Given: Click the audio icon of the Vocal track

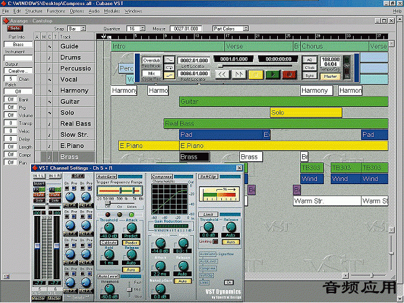Looking at the screenshot, I should pos(50,80).
